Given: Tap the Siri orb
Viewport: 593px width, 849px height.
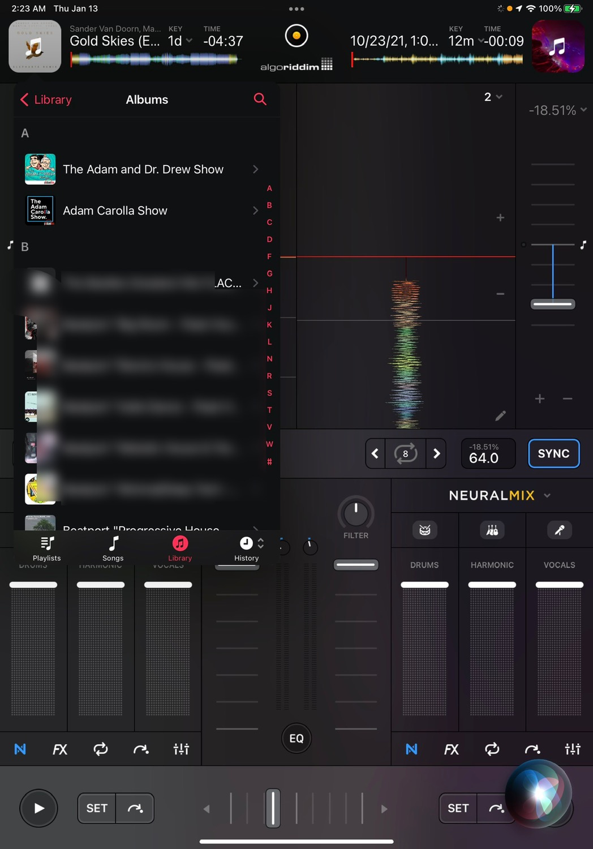Looking at the screenshot, I should [538, 794].
